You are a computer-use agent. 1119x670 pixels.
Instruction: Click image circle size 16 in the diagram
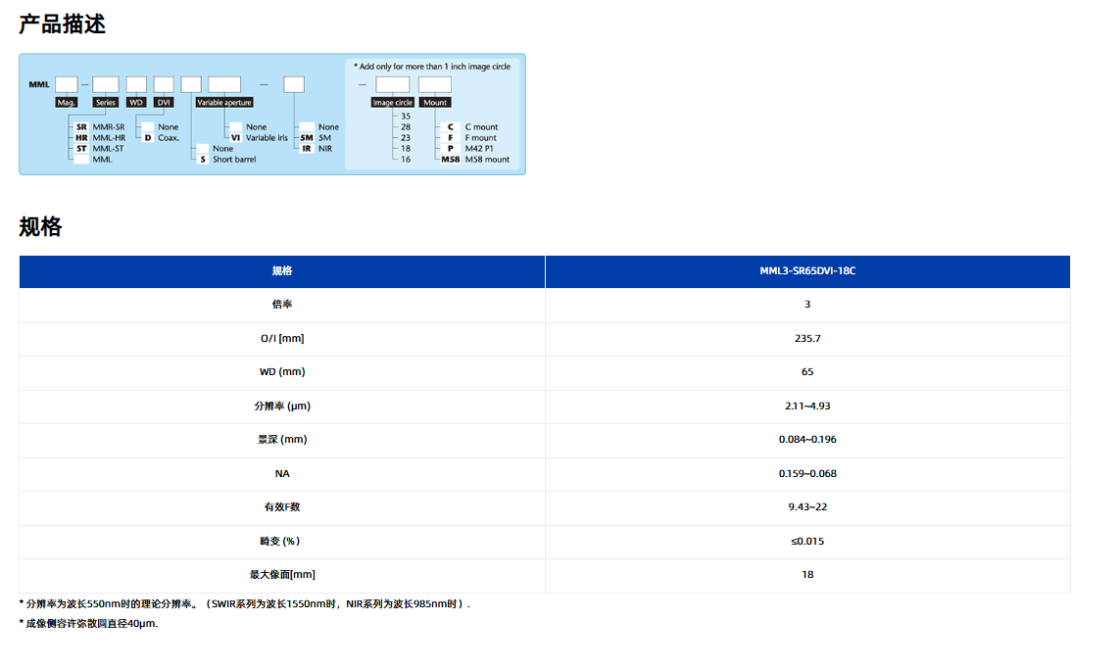point(406,159)
